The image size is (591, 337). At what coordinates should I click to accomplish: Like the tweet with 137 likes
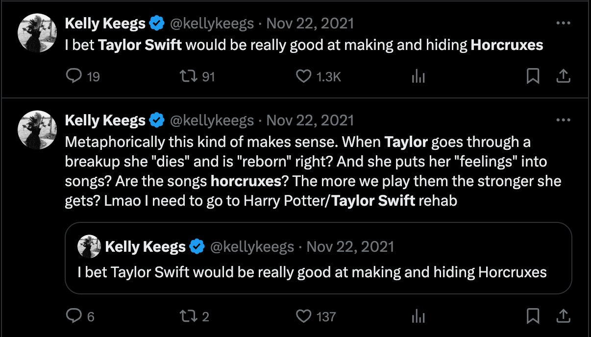(304, 316)
